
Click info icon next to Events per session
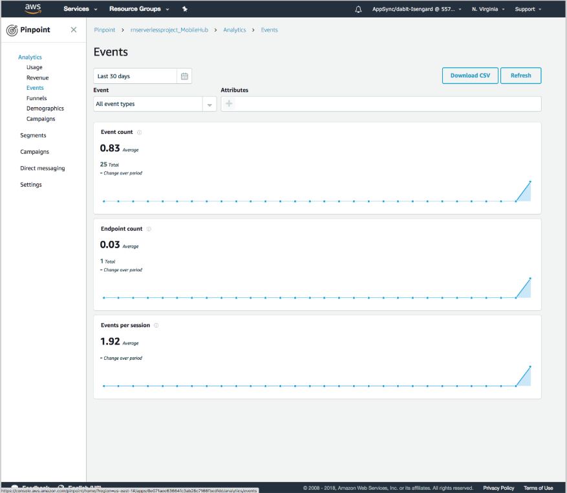156,326
